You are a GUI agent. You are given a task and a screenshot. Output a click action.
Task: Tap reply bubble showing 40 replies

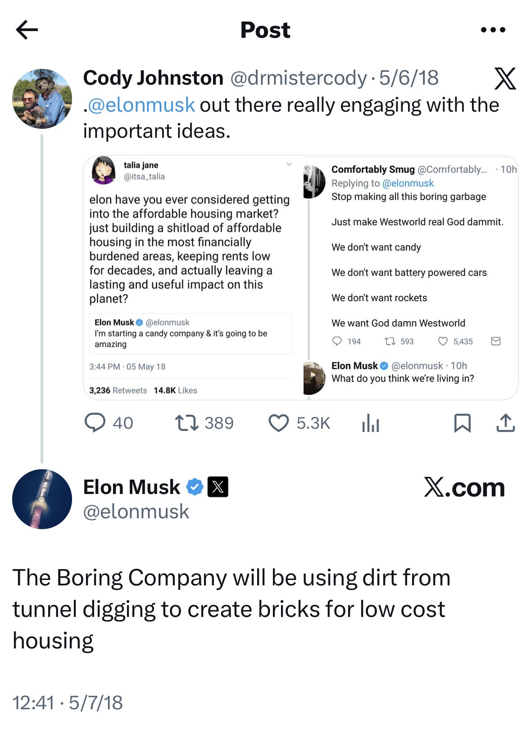[95, 423]
